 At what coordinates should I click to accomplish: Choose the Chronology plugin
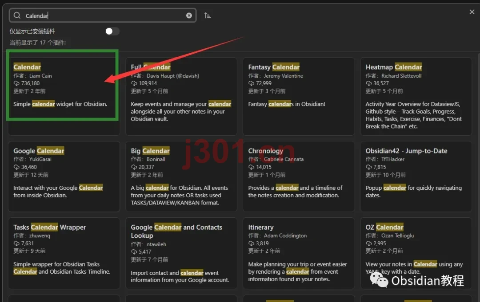299,176
